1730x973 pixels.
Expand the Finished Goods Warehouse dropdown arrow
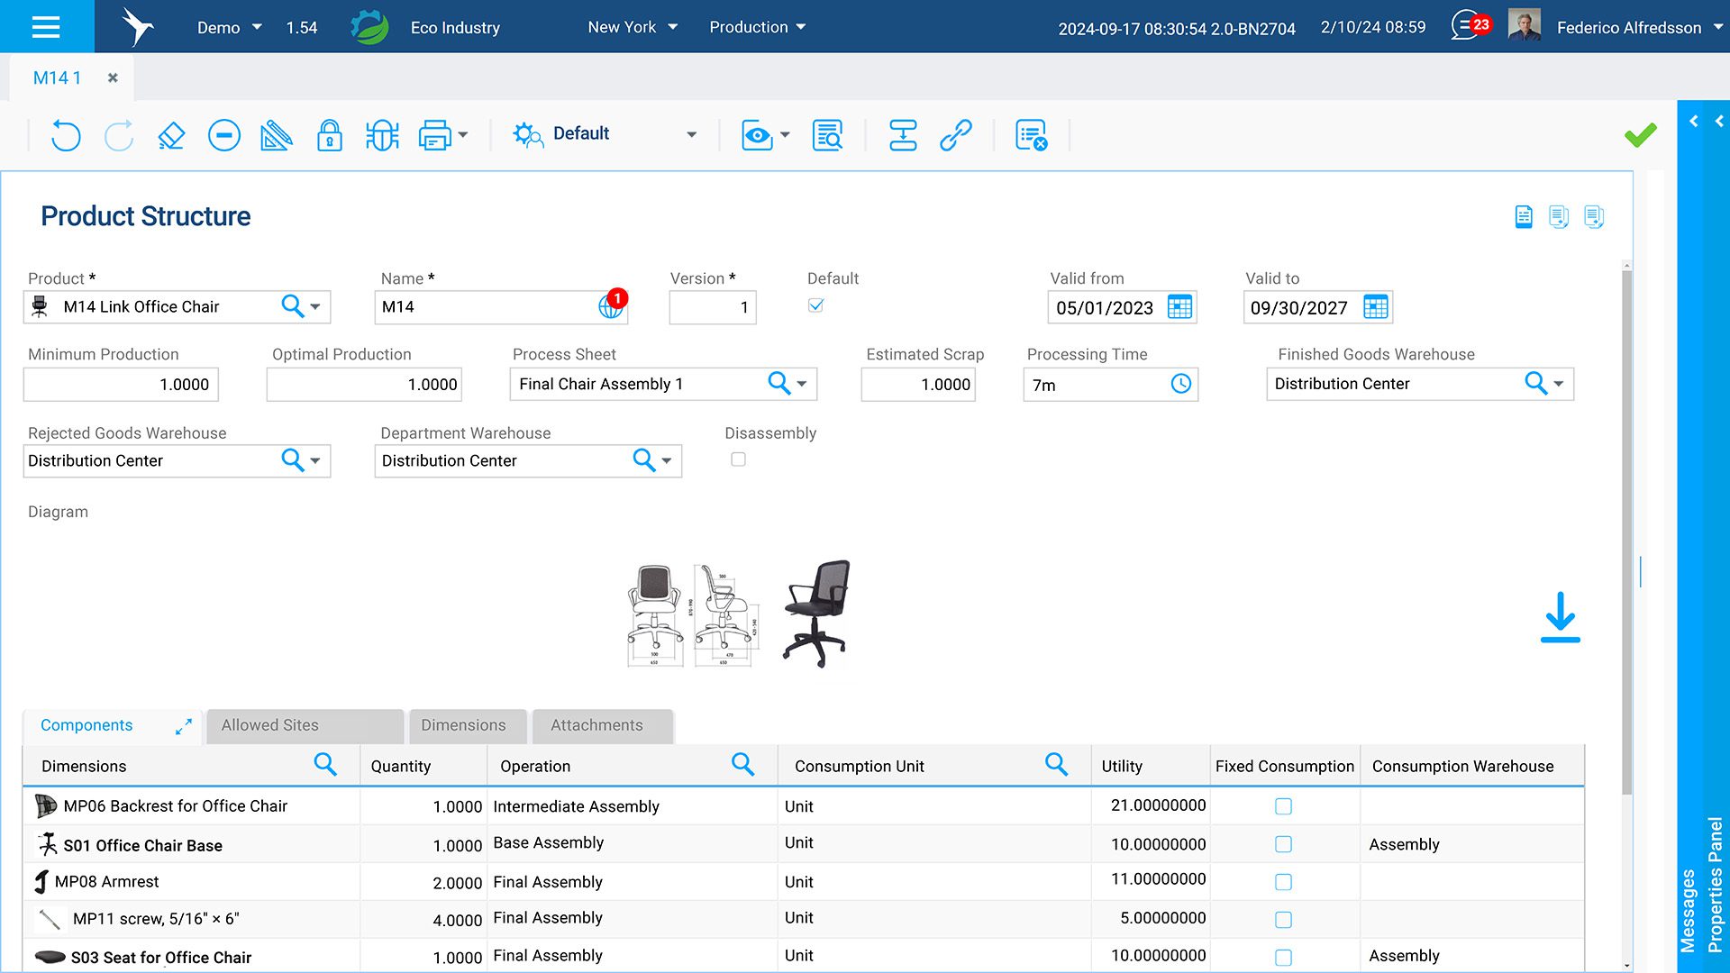[x=1559, y=384]
